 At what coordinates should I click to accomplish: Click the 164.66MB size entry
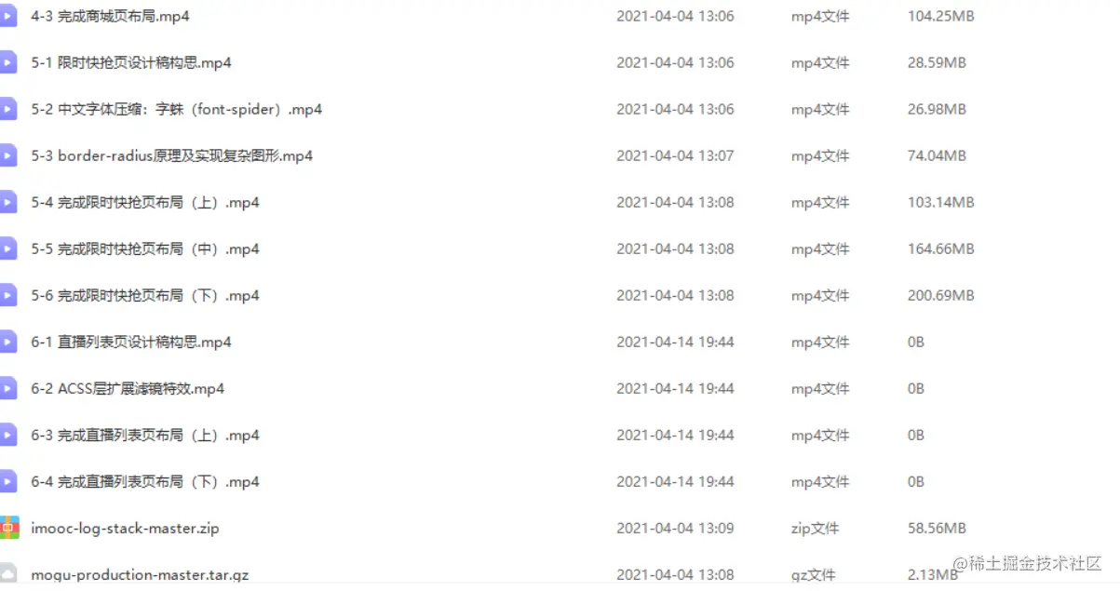pos(940,248)
